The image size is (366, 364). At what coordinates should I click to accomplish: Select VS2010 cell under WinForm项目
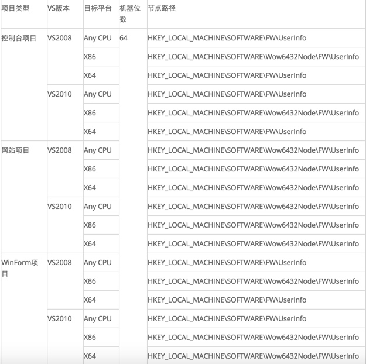coord(65,336)
